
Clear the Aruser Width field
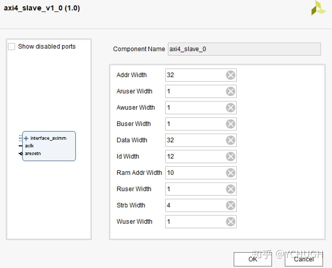tap(230, 91)
